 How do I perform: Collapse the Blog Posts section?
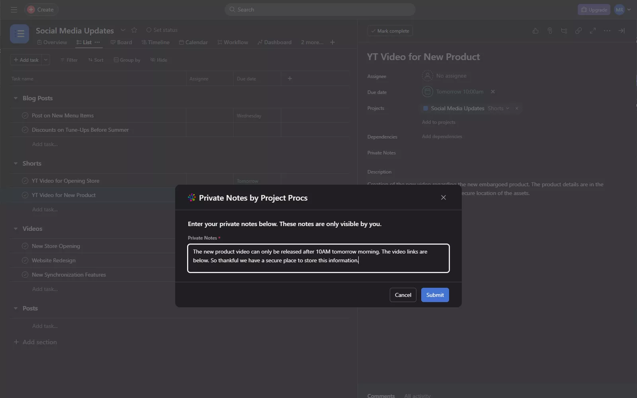(x=16, y=98)
